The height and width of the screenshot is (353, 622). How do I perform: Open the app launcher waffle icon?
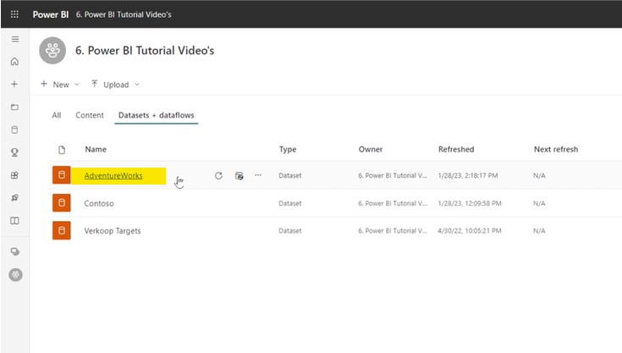click(x=14, y=14)
